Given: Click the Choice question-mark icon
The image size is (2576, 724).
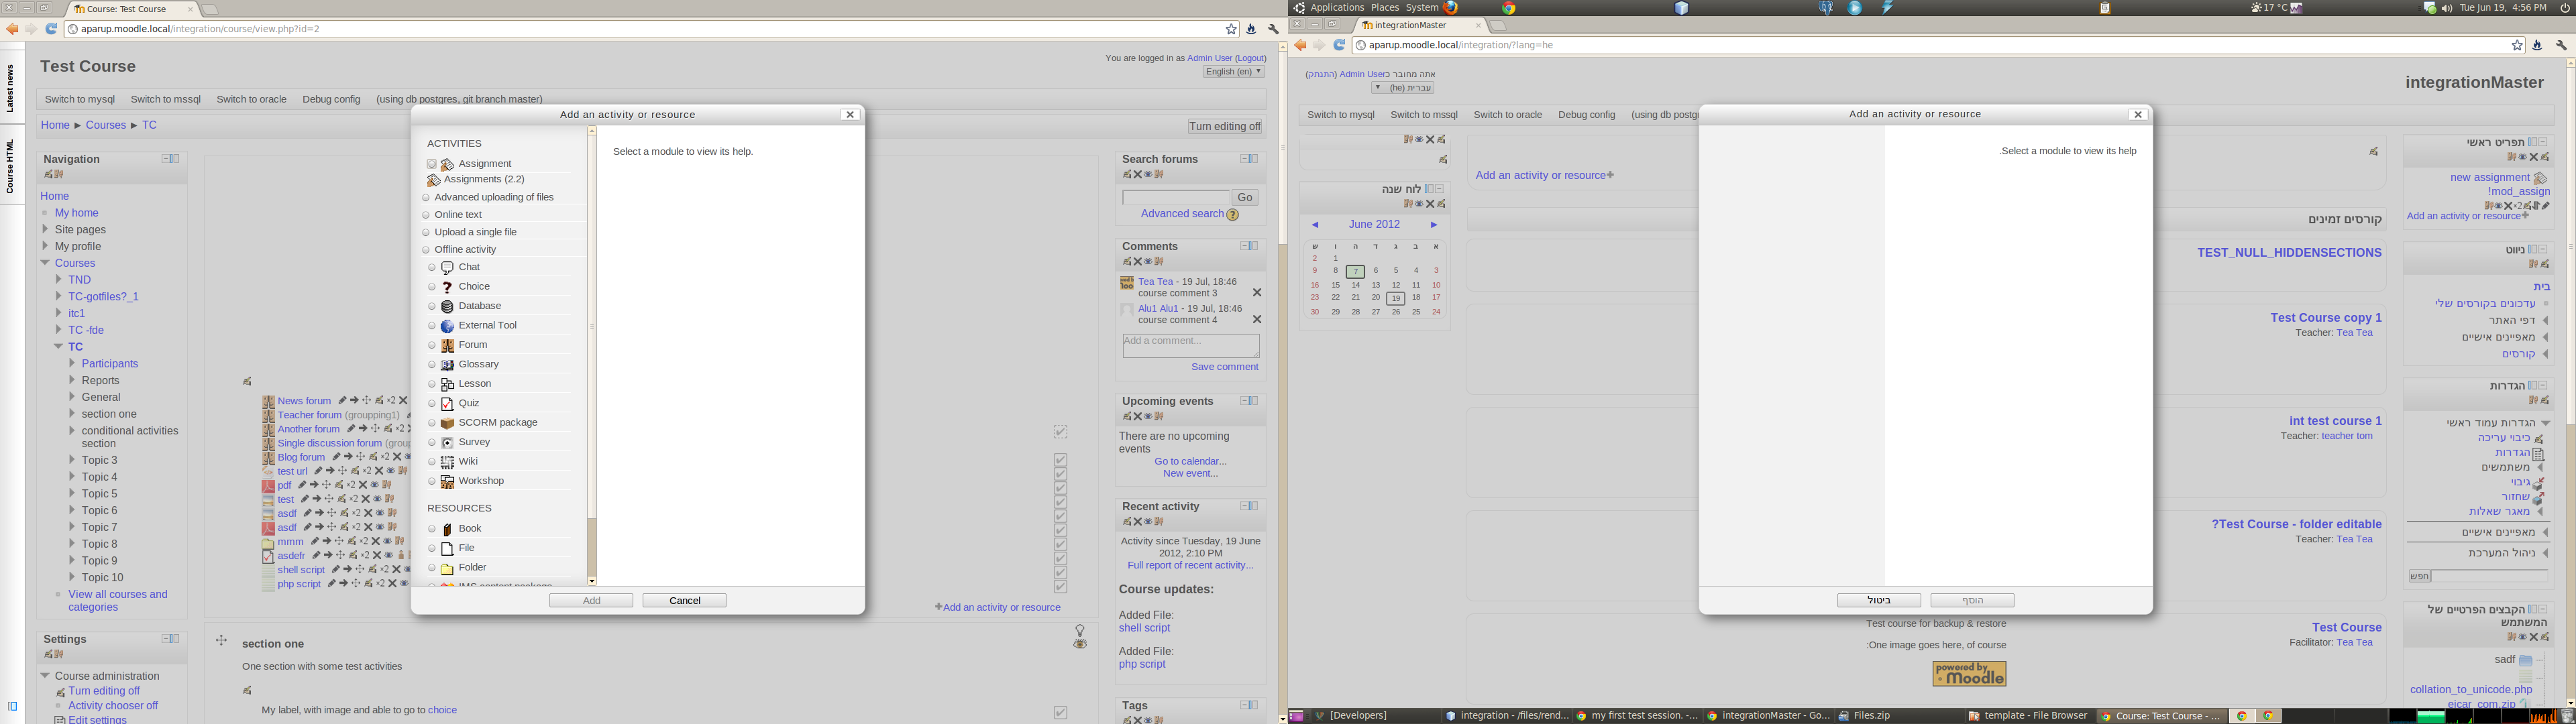Looking at the screenshot, I should coord(447,287).
